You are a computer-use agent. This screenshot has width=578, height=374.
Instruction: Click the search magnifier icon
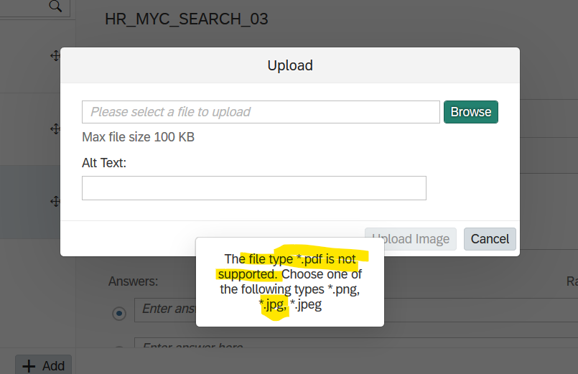tap(55, 6)
